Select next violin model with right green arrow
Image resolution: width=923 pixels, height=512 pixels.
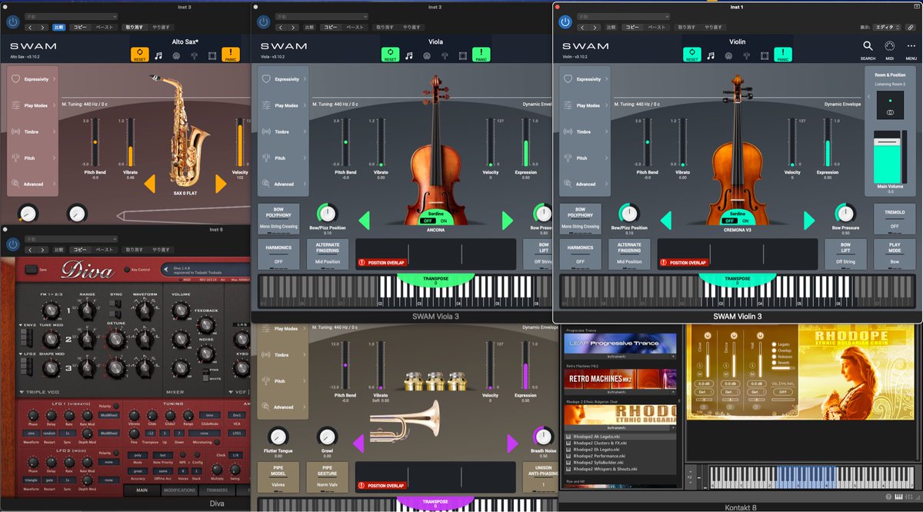tap(809, 221)
